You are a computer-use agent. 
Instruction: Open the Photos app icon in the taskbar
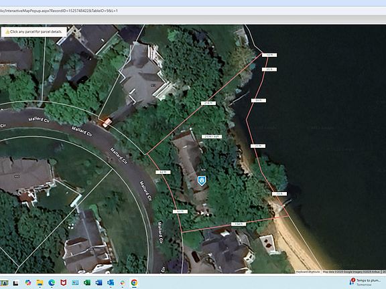(75, 282)
